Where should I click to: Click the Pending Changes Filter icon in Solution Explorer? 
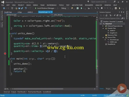coord(110,15)
